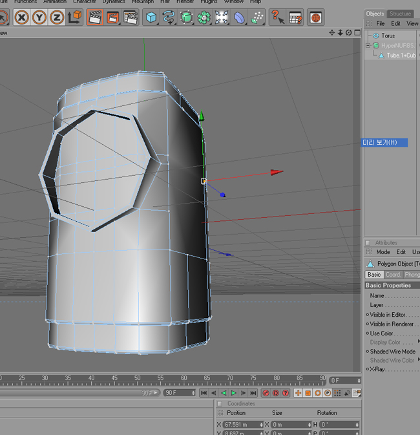This screenshot has height=435, width=420.
Task: Click the X-Ray parameter dot
Action: [x=367, y=369]
